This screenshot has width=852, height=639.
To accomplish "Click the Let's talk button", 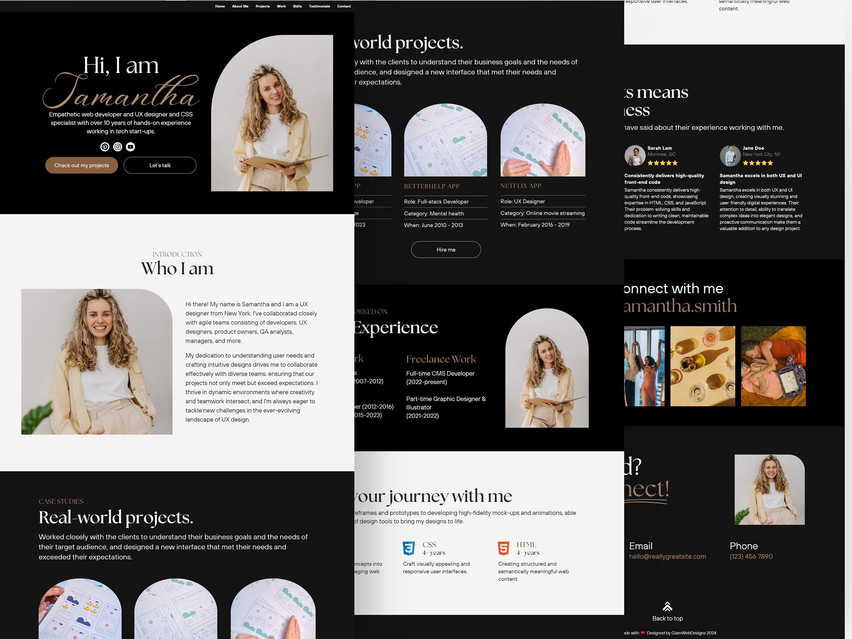I will pyautogui.click(x=160, y=165).
